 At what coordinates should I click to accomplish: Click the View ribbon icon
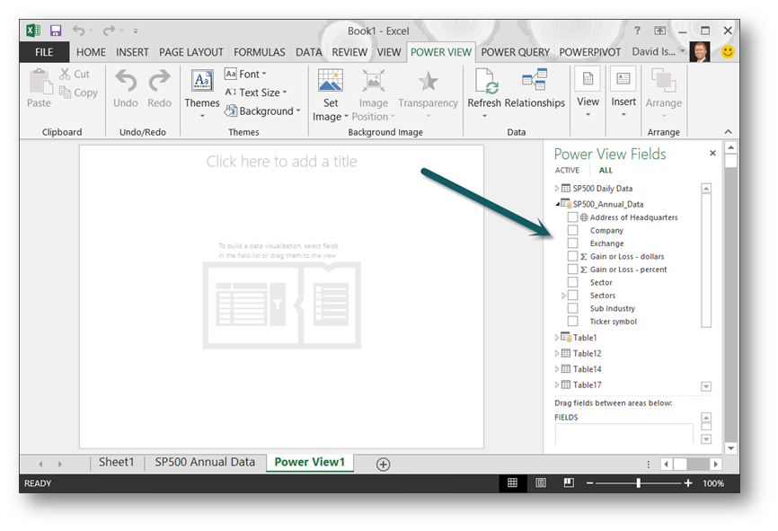click(588, 79)
